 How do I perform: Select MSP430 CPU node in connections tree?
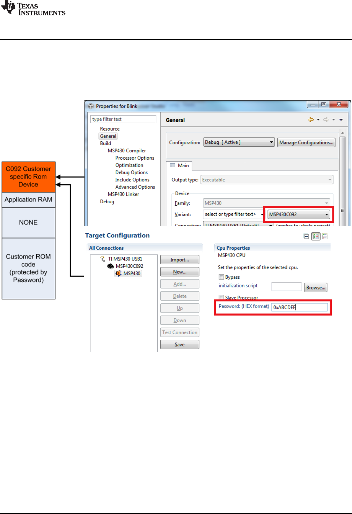(x=132, y=273)
